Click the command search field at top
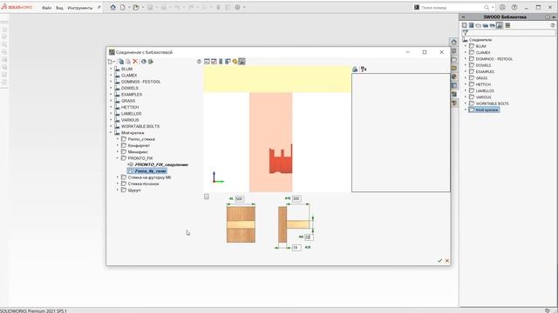The width and height of the screenshot is (558, 313). click(x=452, y=8)
